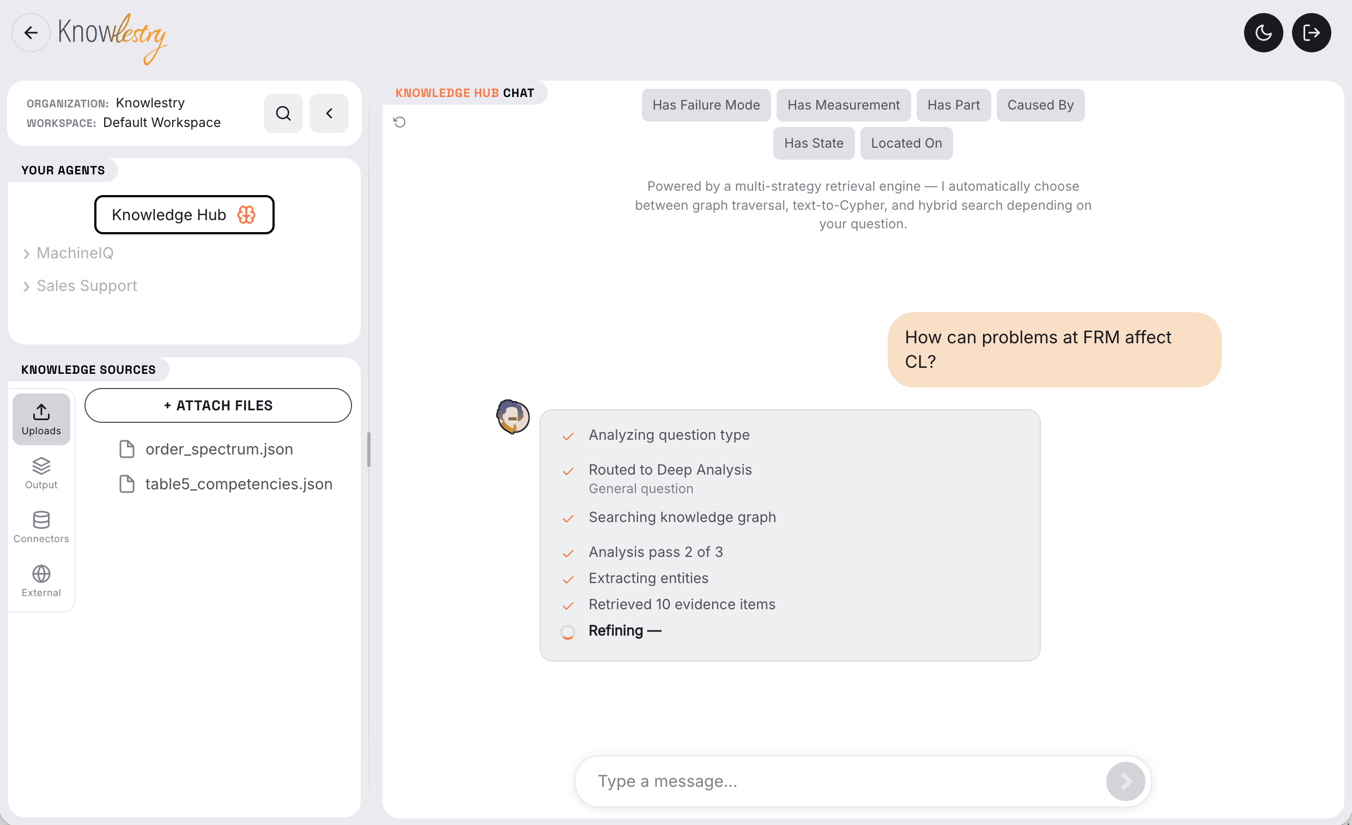This screenshot has width=1352, height=825.
Task: Click the order_spectrum.json file icon
Action: click(127, 449)
